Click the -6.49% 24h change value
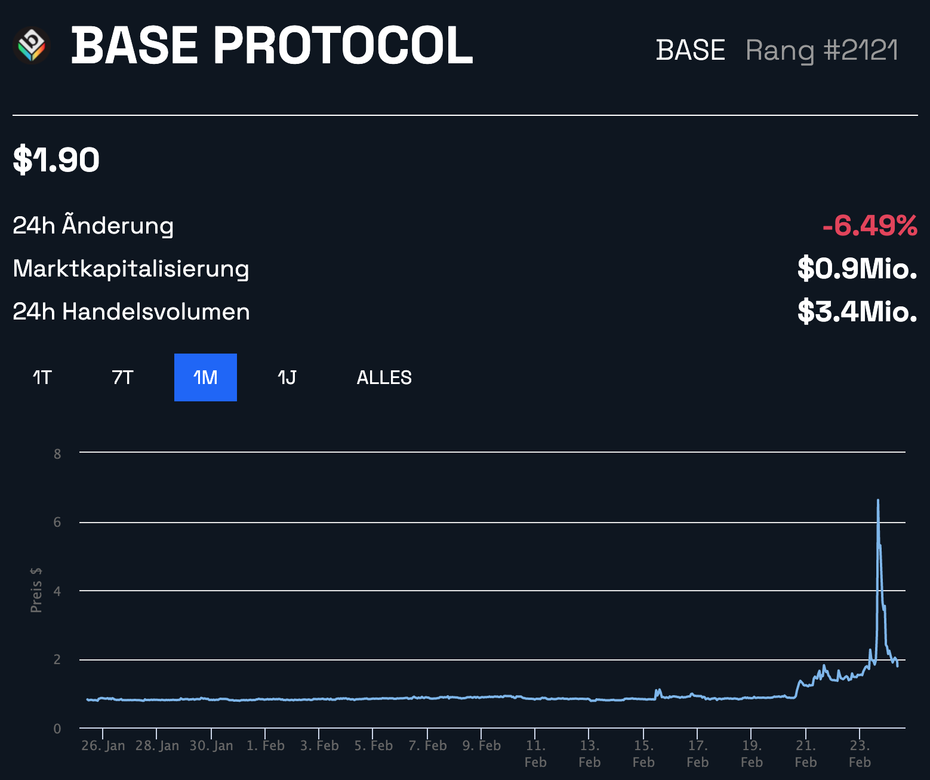Screen dimensions: 930x780 (869, 226)
